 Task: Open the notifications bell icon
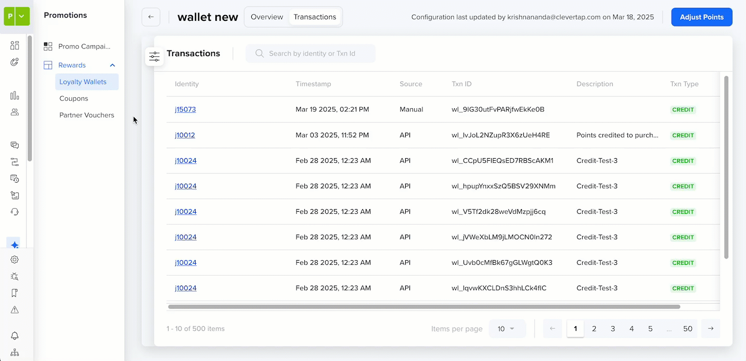pyautogui.click(x=15, y=336)
